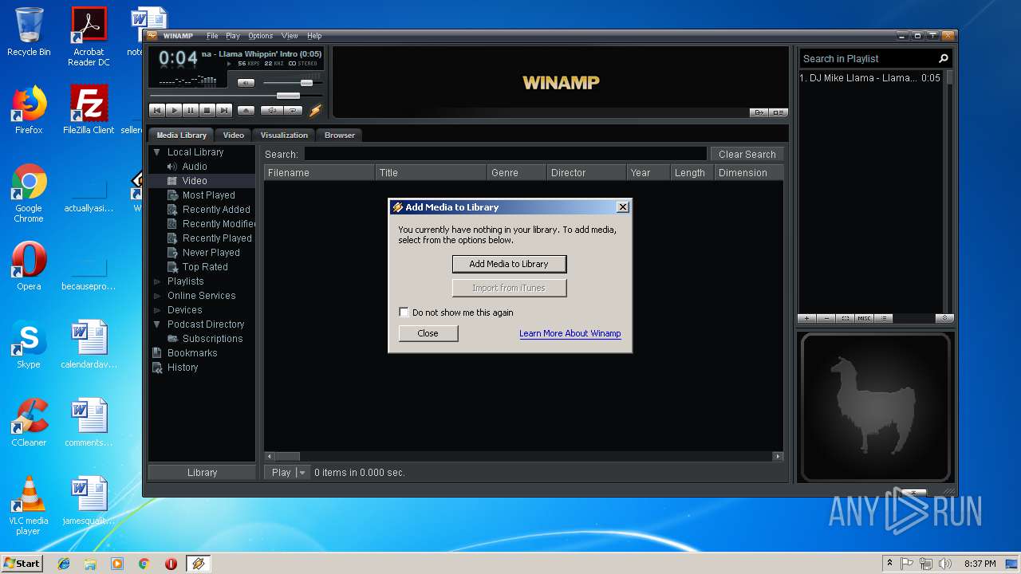This screenshot has height=574, width=1021.
Task: Launch Internet Explorer from taskbar
Action: click(64, 564)
